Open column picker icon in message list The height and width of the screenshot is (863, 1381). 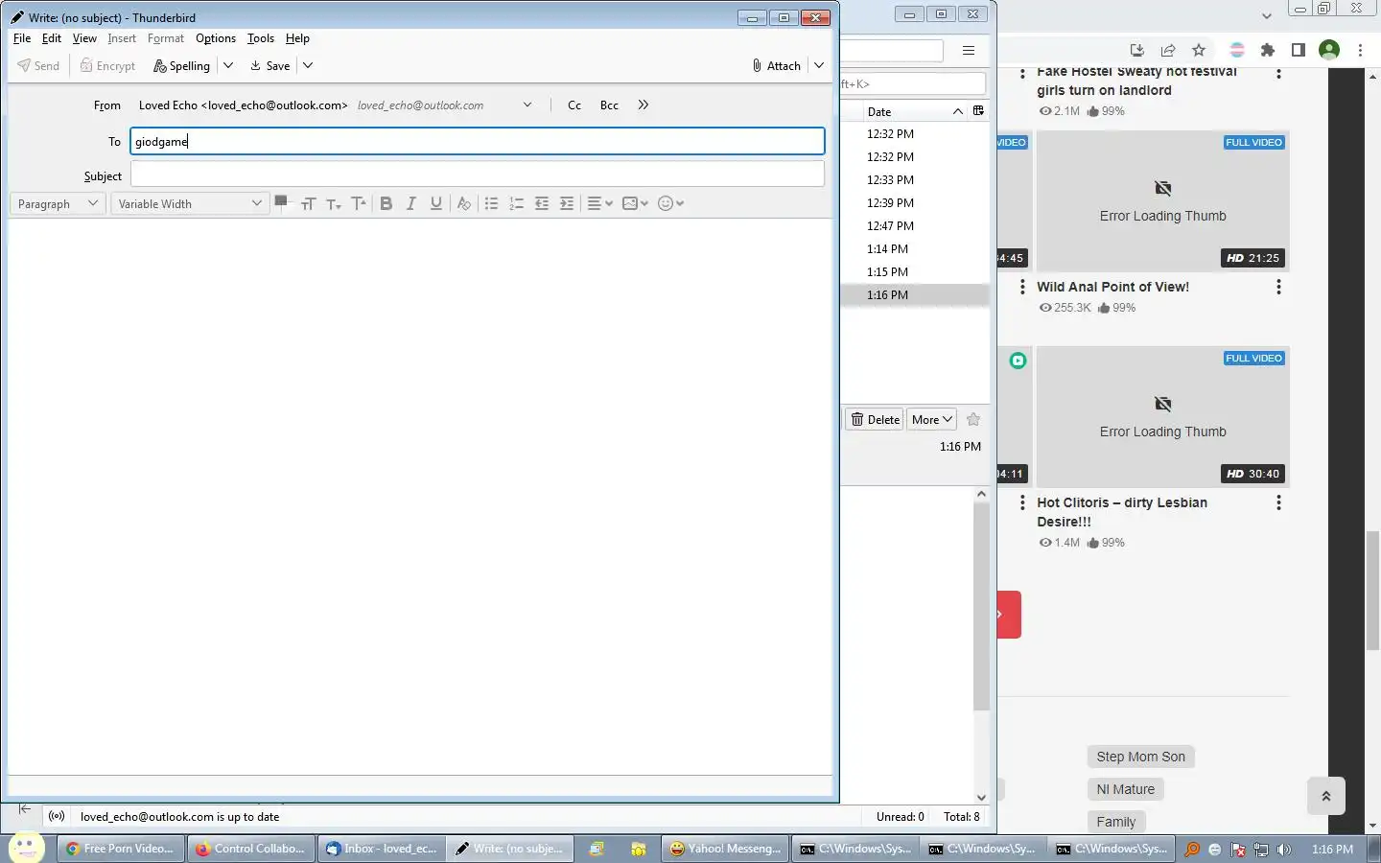coord(978,111)
